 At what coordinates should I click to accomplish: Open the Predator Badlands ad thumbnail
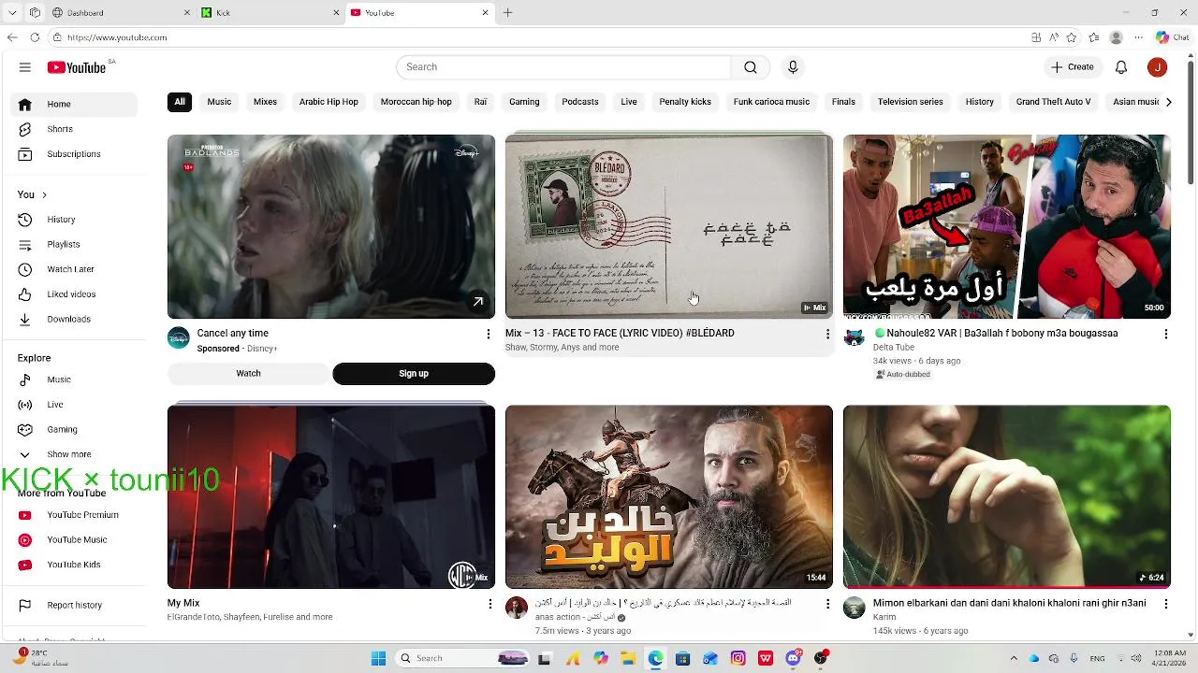coord(331,226)
